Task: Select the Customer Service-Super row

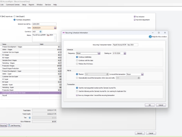Action: pyautogui.click(x=31, y=76)
